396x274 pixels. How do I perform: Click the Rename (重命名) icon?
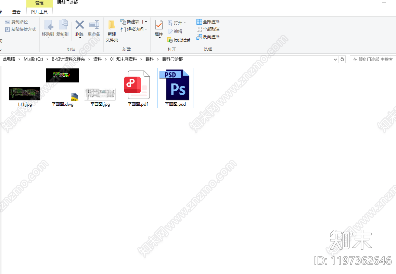[x=94, y=25]
